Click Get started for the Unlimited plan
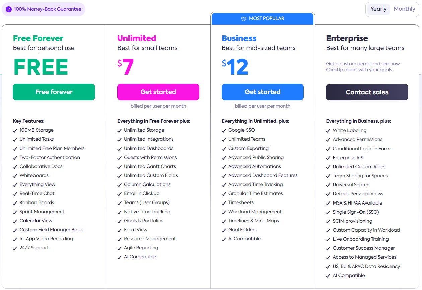Viewport: 422px width, 290px height. click(x=158, y=92)
